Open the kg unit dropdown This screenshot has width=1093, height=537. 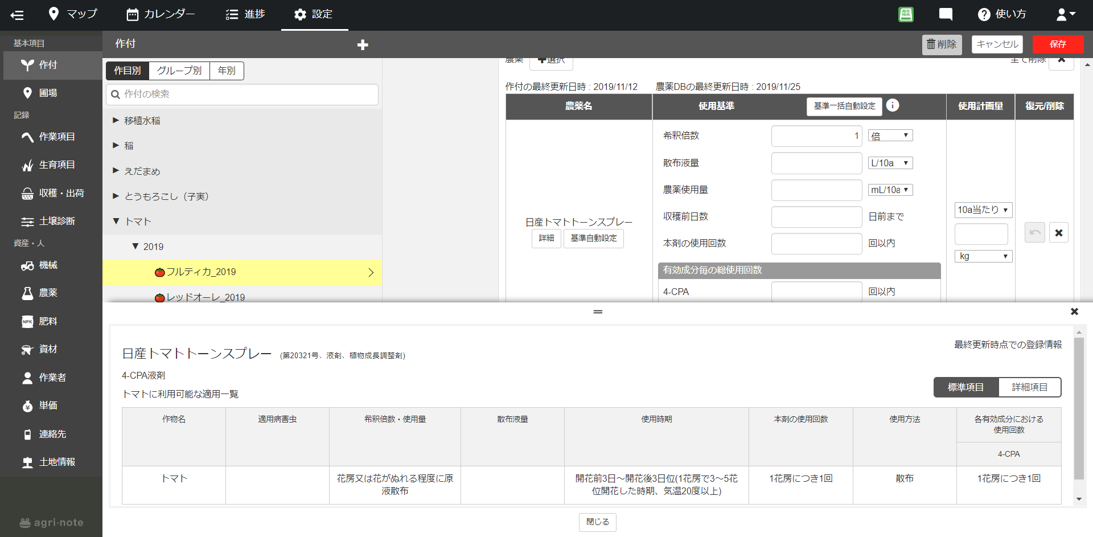983,256
